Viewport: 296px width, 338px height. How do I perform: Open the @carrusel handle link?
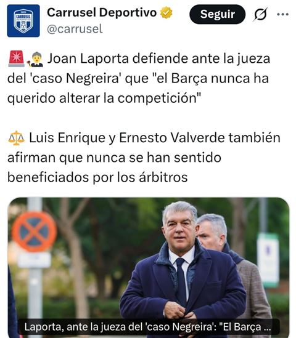(x=75, y=29)
